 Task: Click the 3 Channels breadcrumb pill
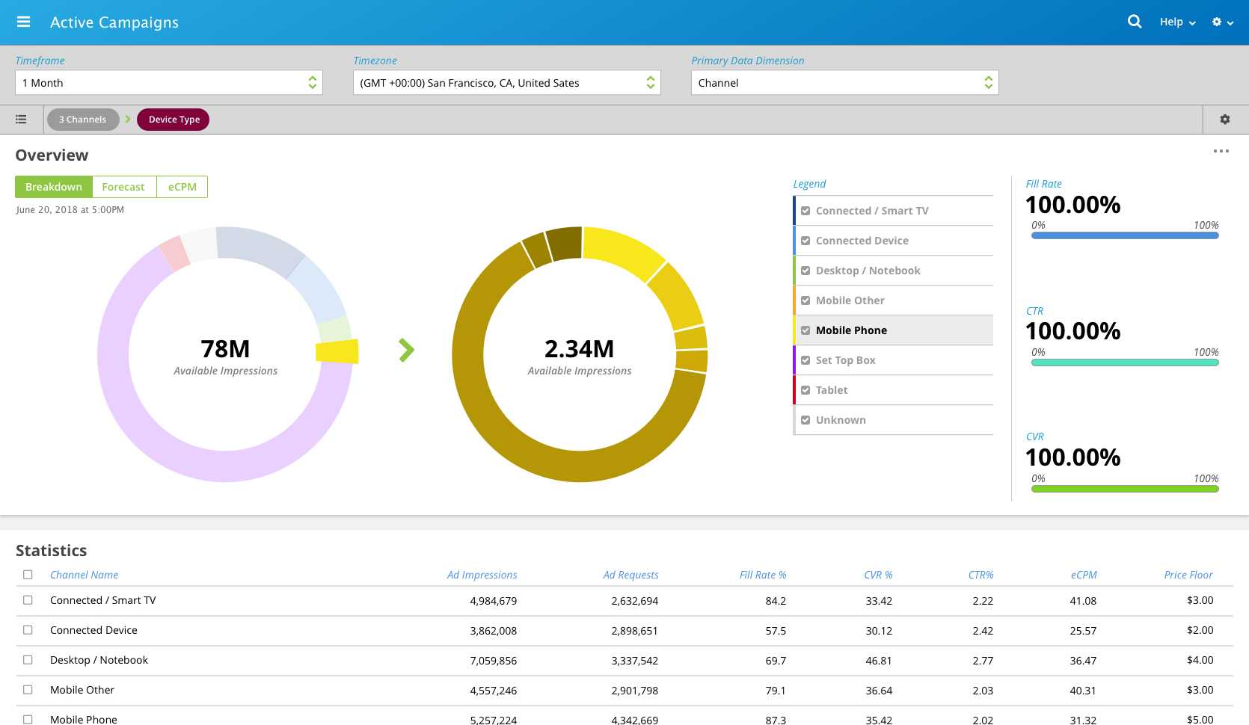pyautogui.click(x=83, y=120)
